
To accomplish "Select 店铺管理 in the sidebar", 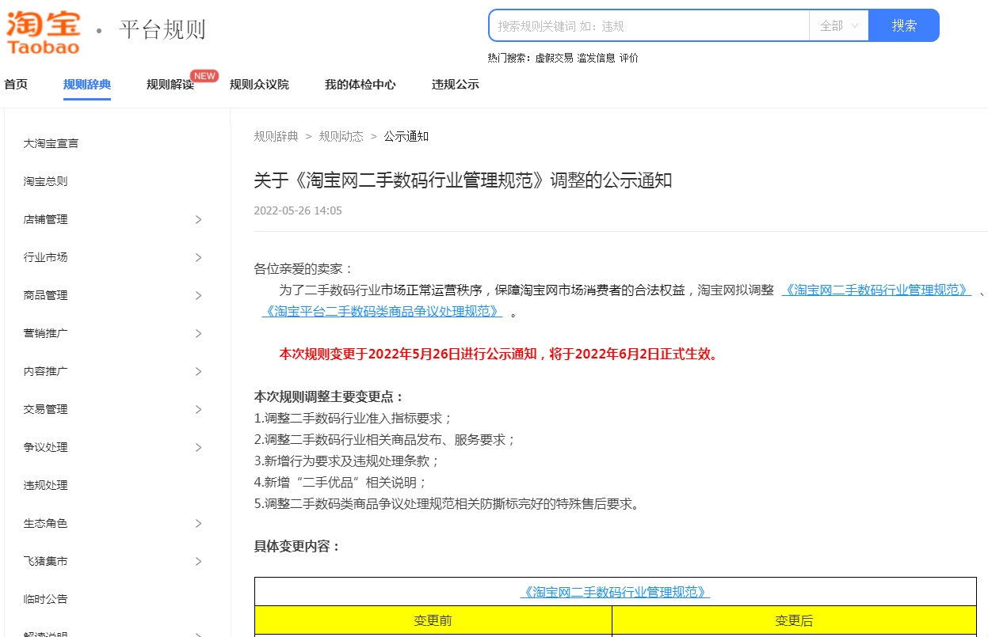I will pos(45,219).
